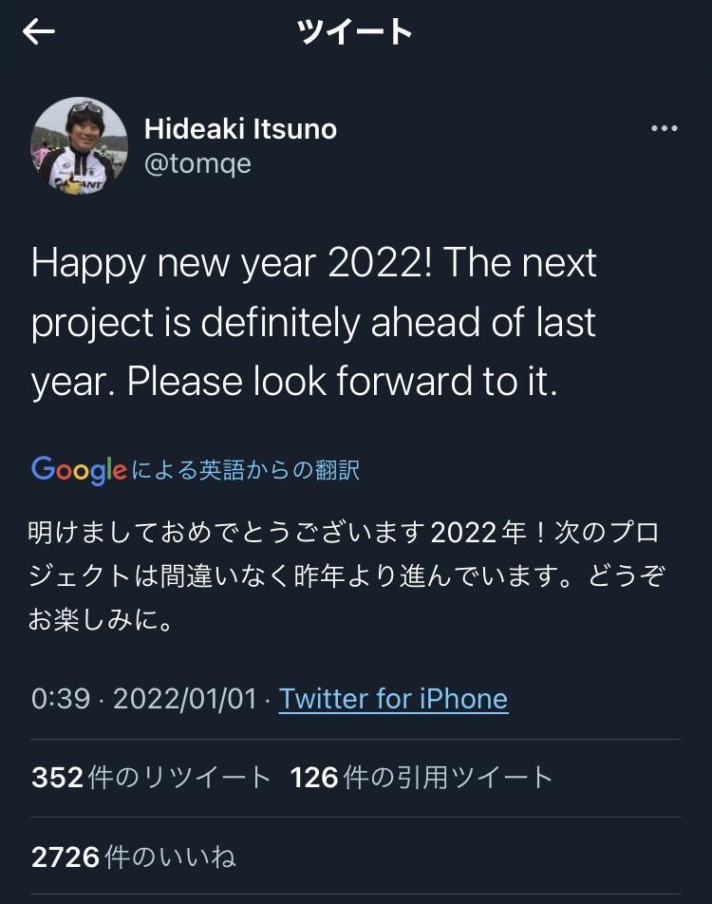Tap the @tomqe username handle

pyautogui.click(x=197, y=162)
